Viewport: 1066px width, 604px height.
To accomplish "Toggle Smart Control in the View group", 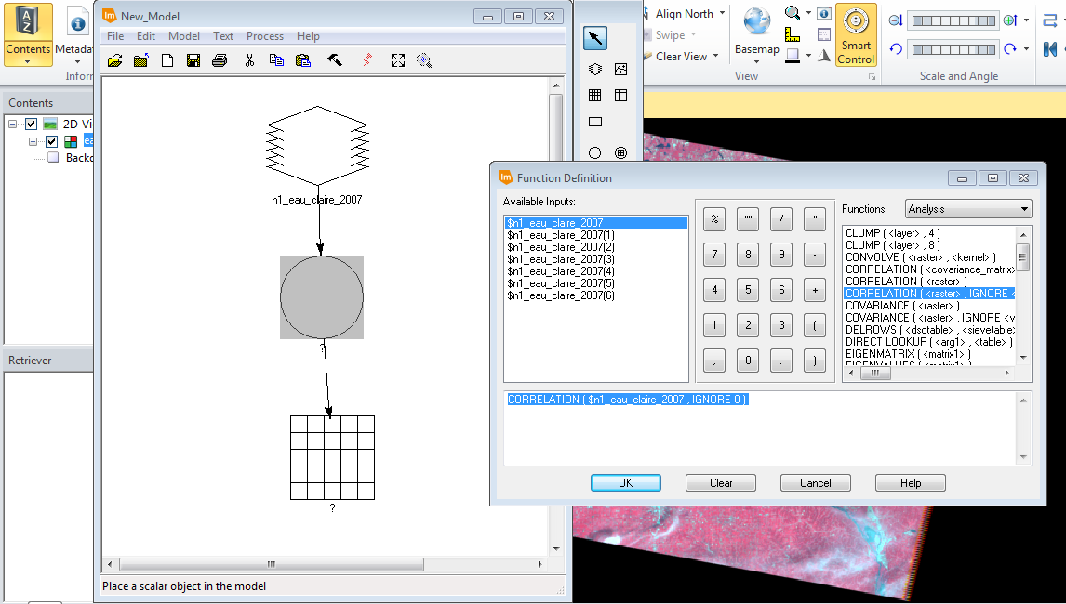I will (856, 34).
